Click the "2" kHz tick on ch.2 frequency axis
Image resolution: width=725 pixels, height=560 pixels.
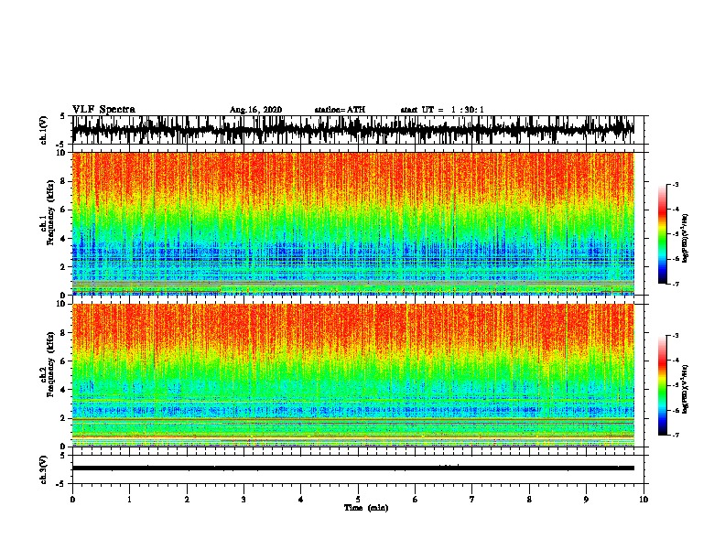[63, 418]
